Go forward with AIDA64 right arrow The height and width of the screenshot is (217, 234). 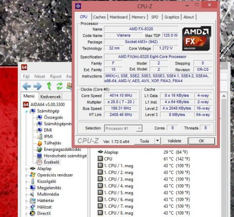[x=37, y=86]
